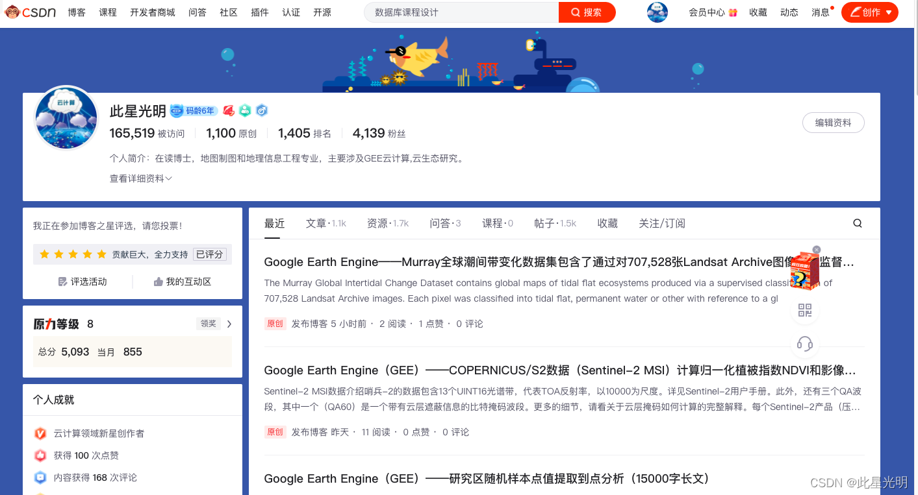Click 领奖 button
Screen dimensions: 918x495
(x=209, y=324)
